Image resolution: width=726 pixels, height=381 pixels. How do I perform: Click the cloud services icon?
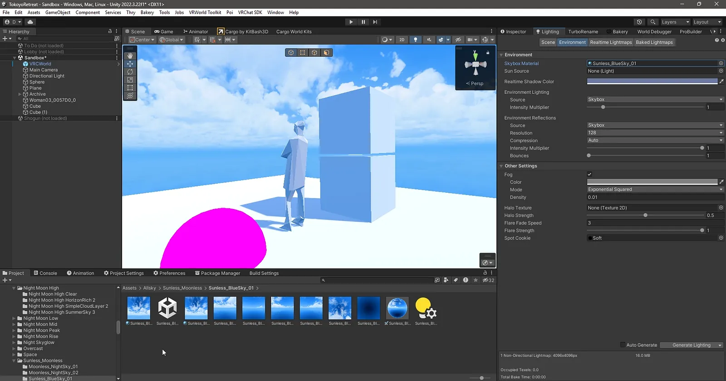coord(30,22)
